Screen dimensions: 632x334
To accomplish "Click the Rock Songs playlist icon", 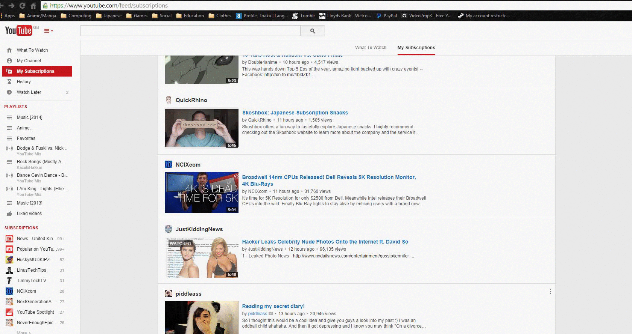I will click(x=9, y=162).
